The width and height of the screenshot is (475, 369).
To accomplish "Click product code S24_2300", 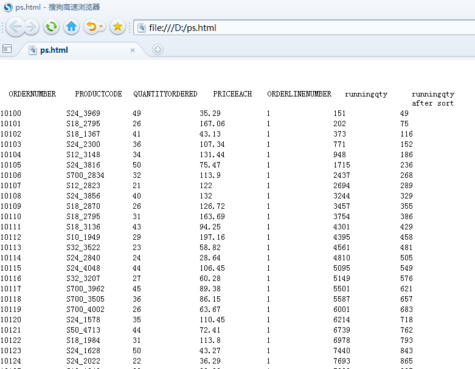I will 83,144.
